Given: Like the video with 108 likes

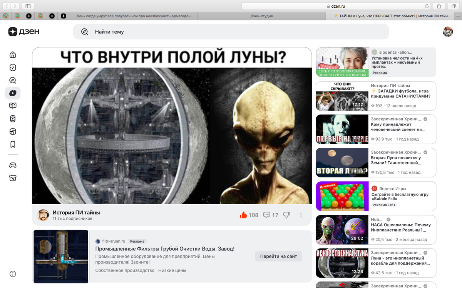Looking at the screenshot, I should pyautogui.click(x=249, y=215).
